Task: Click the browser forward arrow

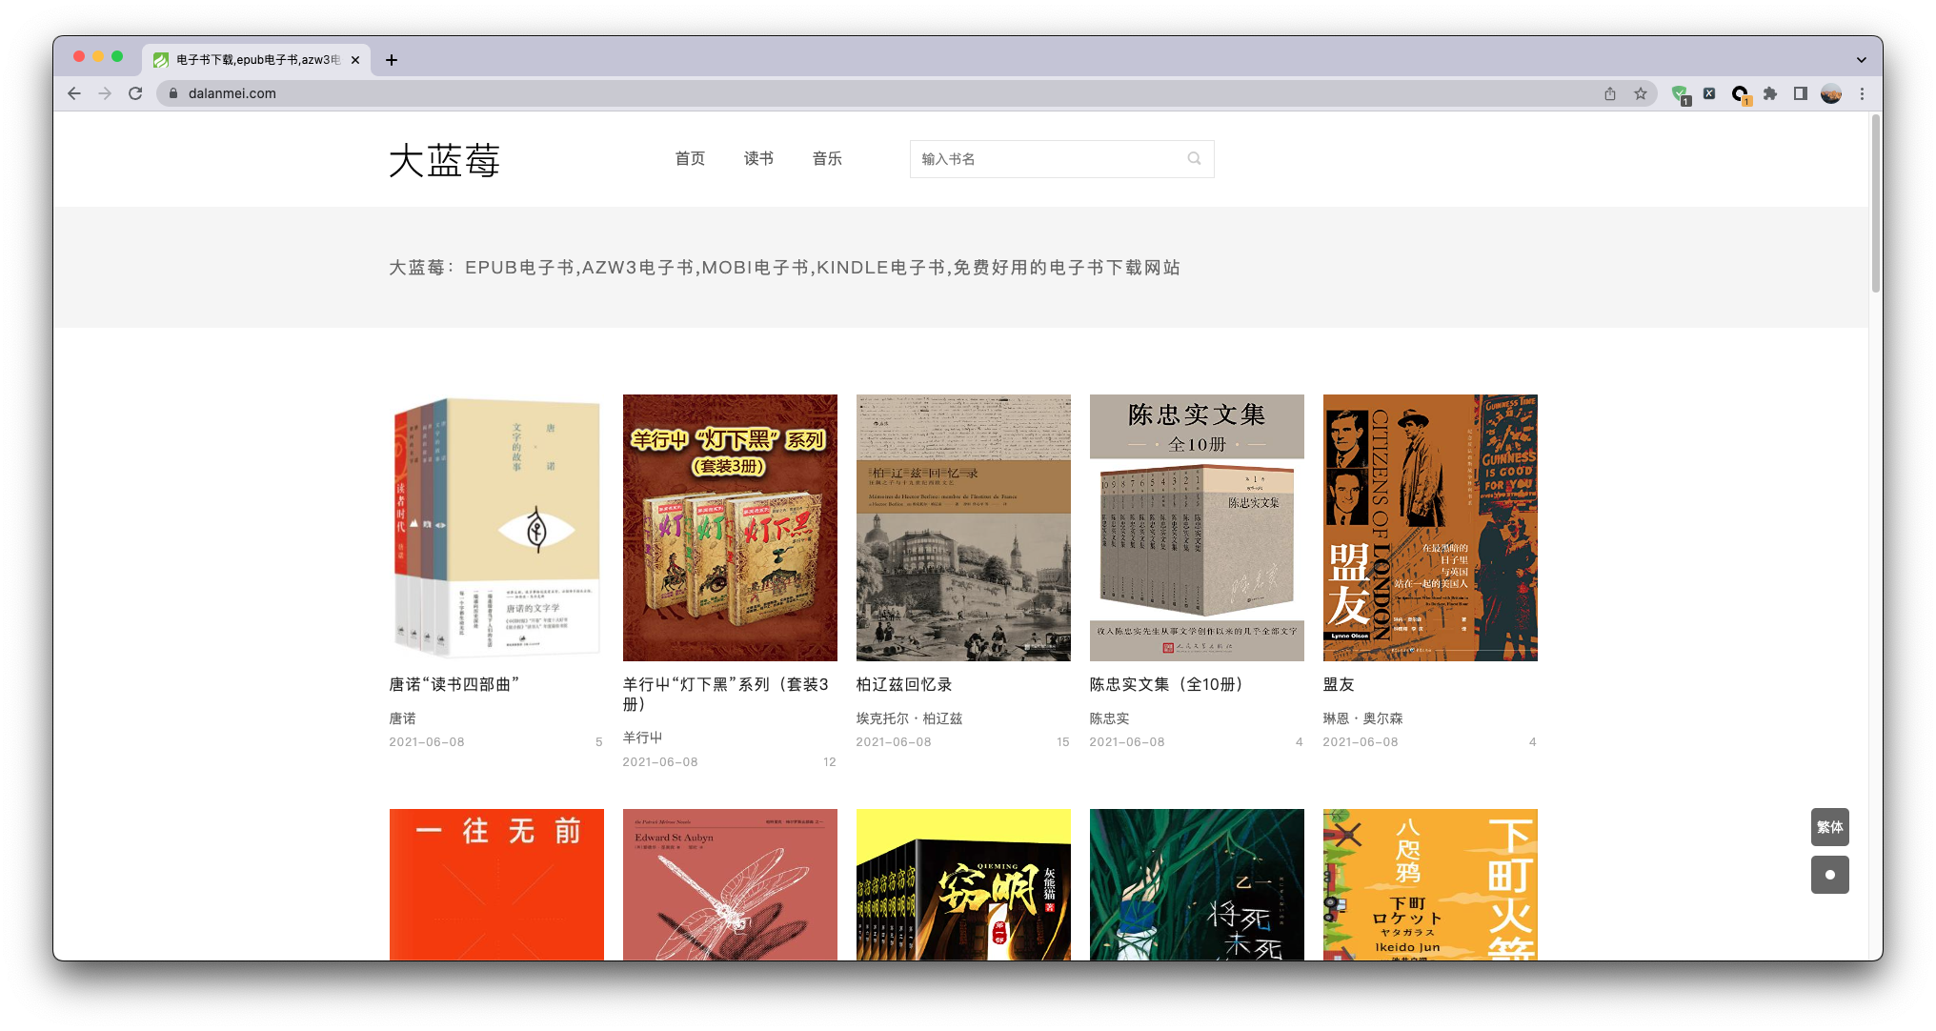Action: click(x=105, y=93)
